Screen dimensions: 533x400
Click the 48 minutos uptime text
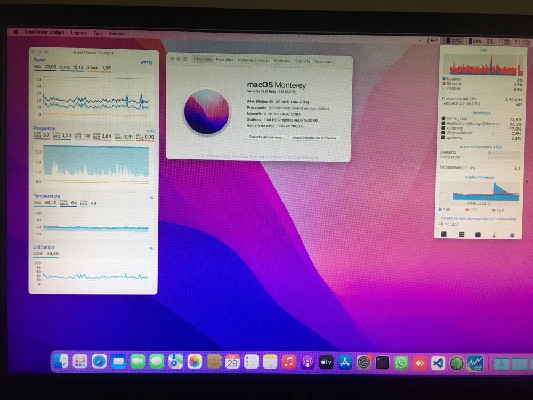coord(448,224)
